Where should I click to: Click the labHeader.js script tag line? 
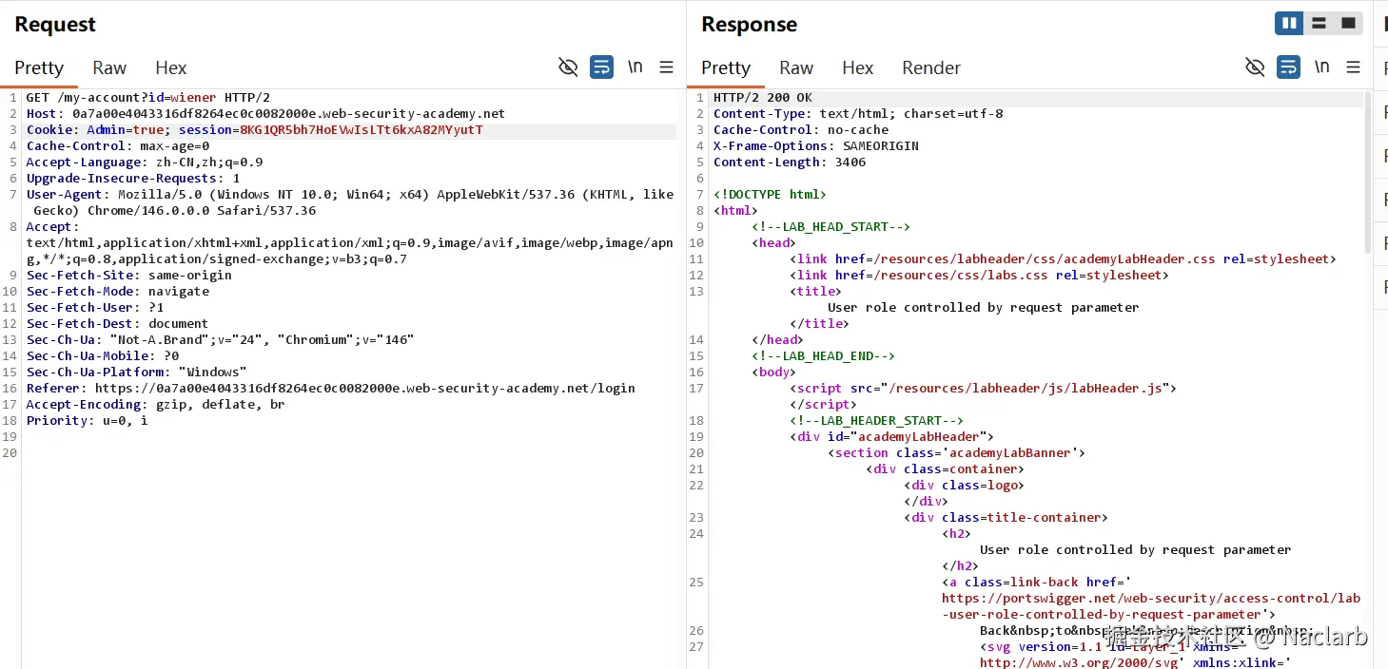point(983,388)
